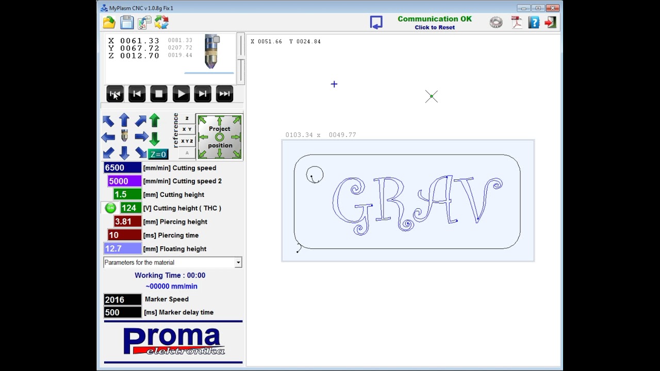660x371 pixels.
Task: Click the GRAV drawing in preview
Action: (x=417, y=205)
